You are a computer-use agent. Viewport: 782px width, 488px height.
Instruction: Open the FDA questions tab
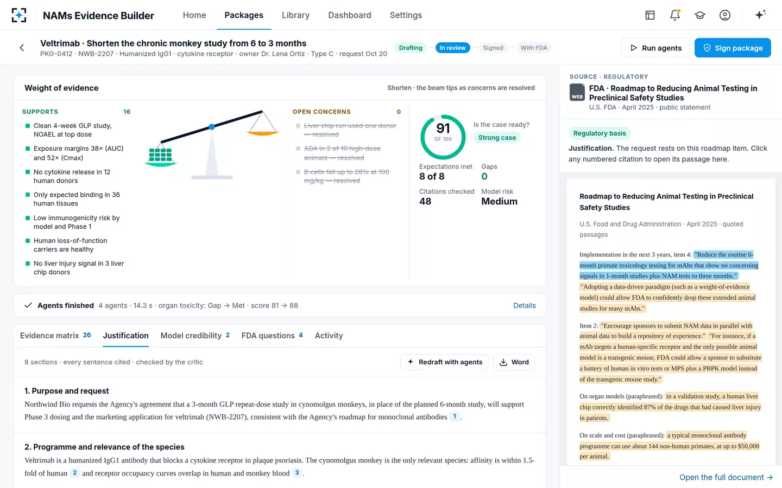[272, 336]
